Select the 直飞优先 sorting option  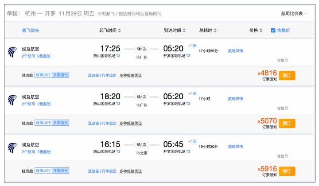(31, 31)
